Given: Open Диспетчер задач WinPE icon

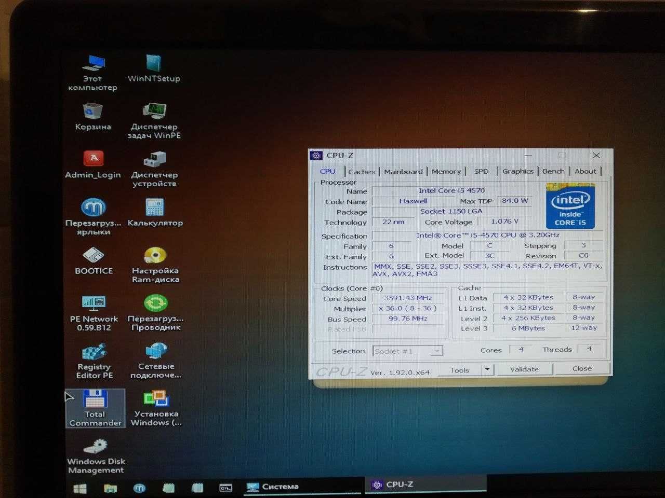Looking at the screenshot, I should click(x=154, y=121).
